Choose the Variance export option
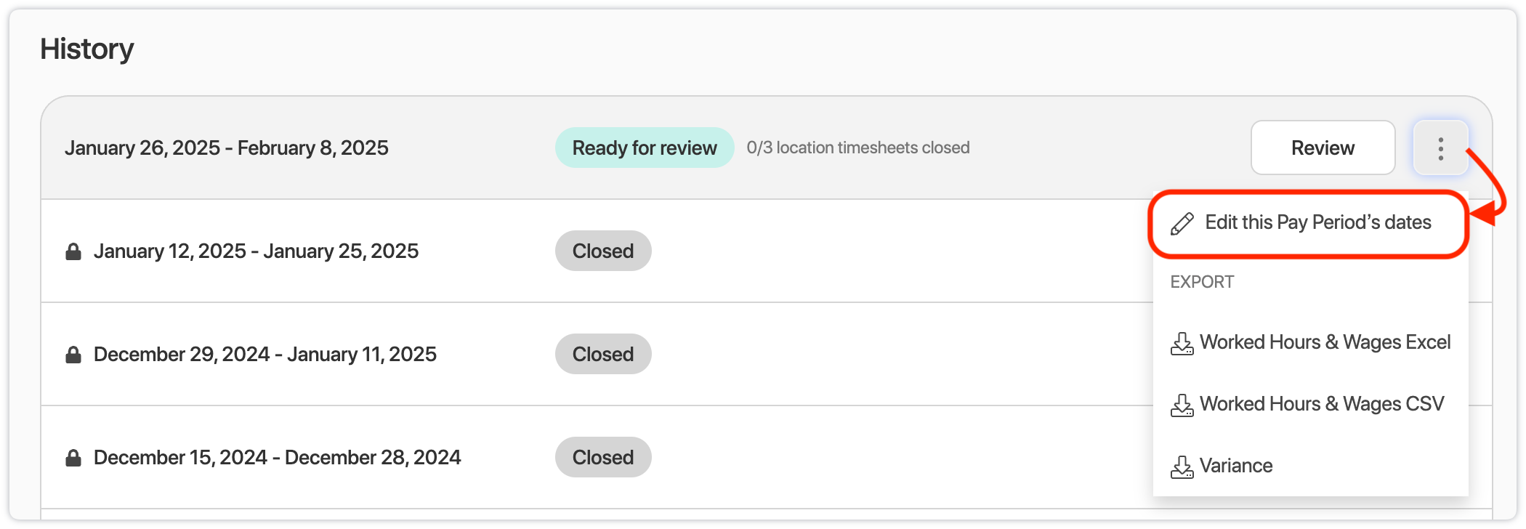Viewport: 1526px width, 529px height. coord(1235,466)
